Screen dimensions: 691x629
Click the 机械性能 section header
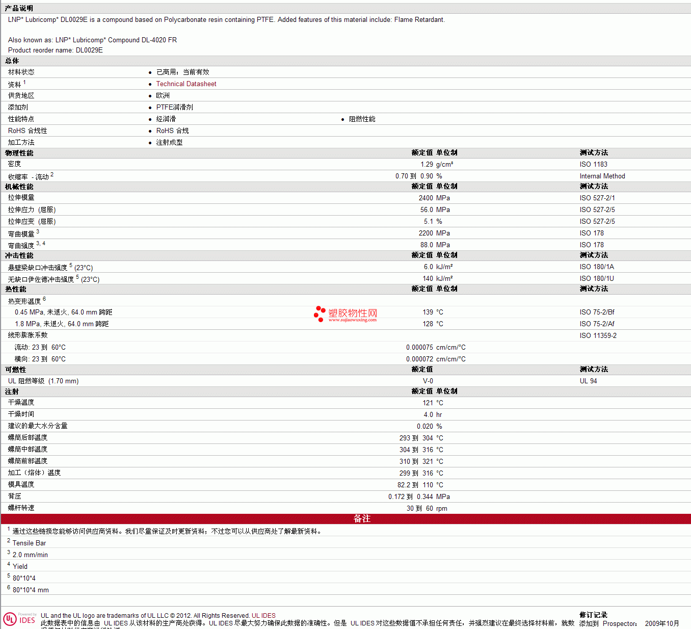pyautogui.click(x=19, y=187)
